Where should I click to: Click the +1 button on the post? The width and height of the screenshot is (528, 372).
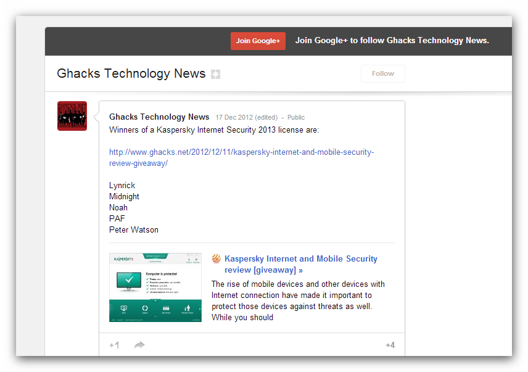(114, 345)
